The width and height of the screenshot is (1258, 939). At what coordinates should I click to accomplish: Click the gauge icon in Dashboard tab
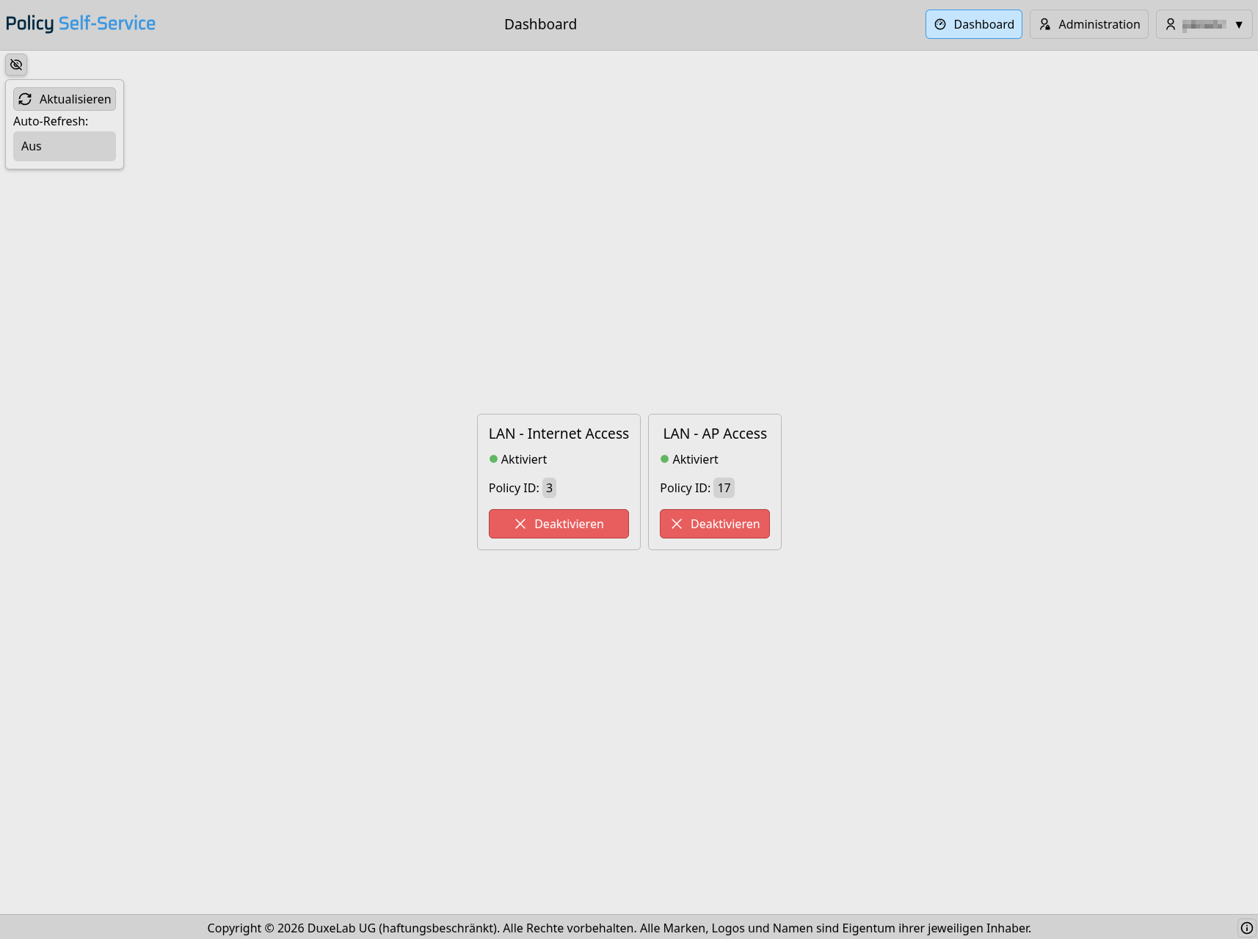[940, 24]
